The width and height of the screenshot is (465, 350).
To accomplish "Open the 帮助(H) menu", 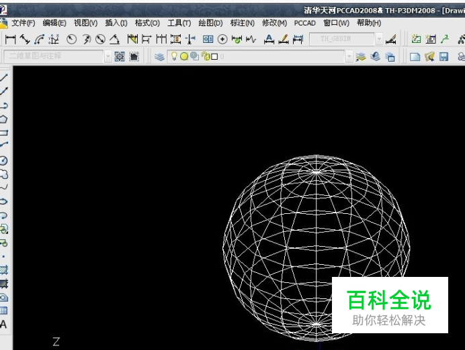I will [368, 23].
